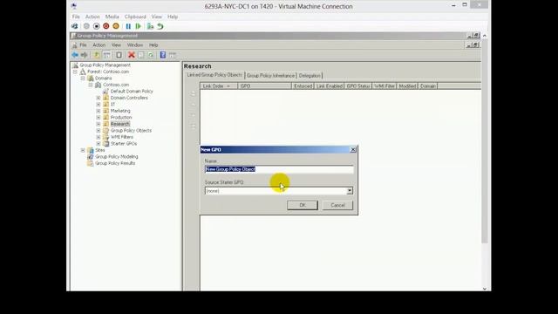This screenshot has width=558, height=314.
Task: Click the Group Policy Results icon
Action: [91, 163]
